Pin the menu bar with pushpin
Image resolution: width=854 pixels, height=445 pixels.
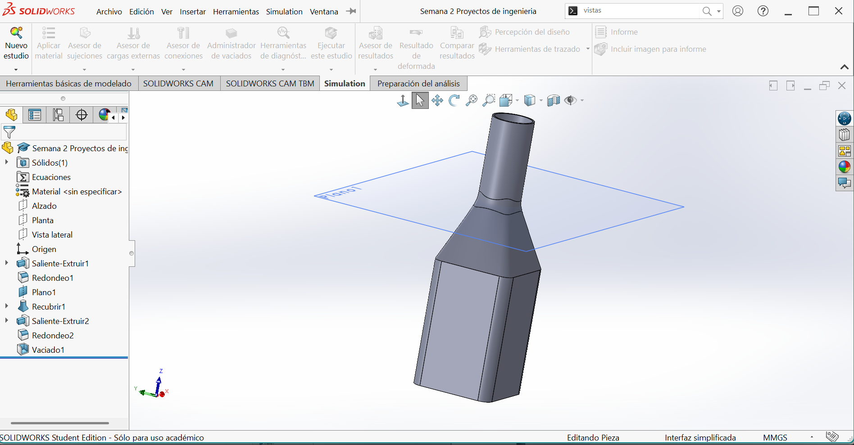351,11
